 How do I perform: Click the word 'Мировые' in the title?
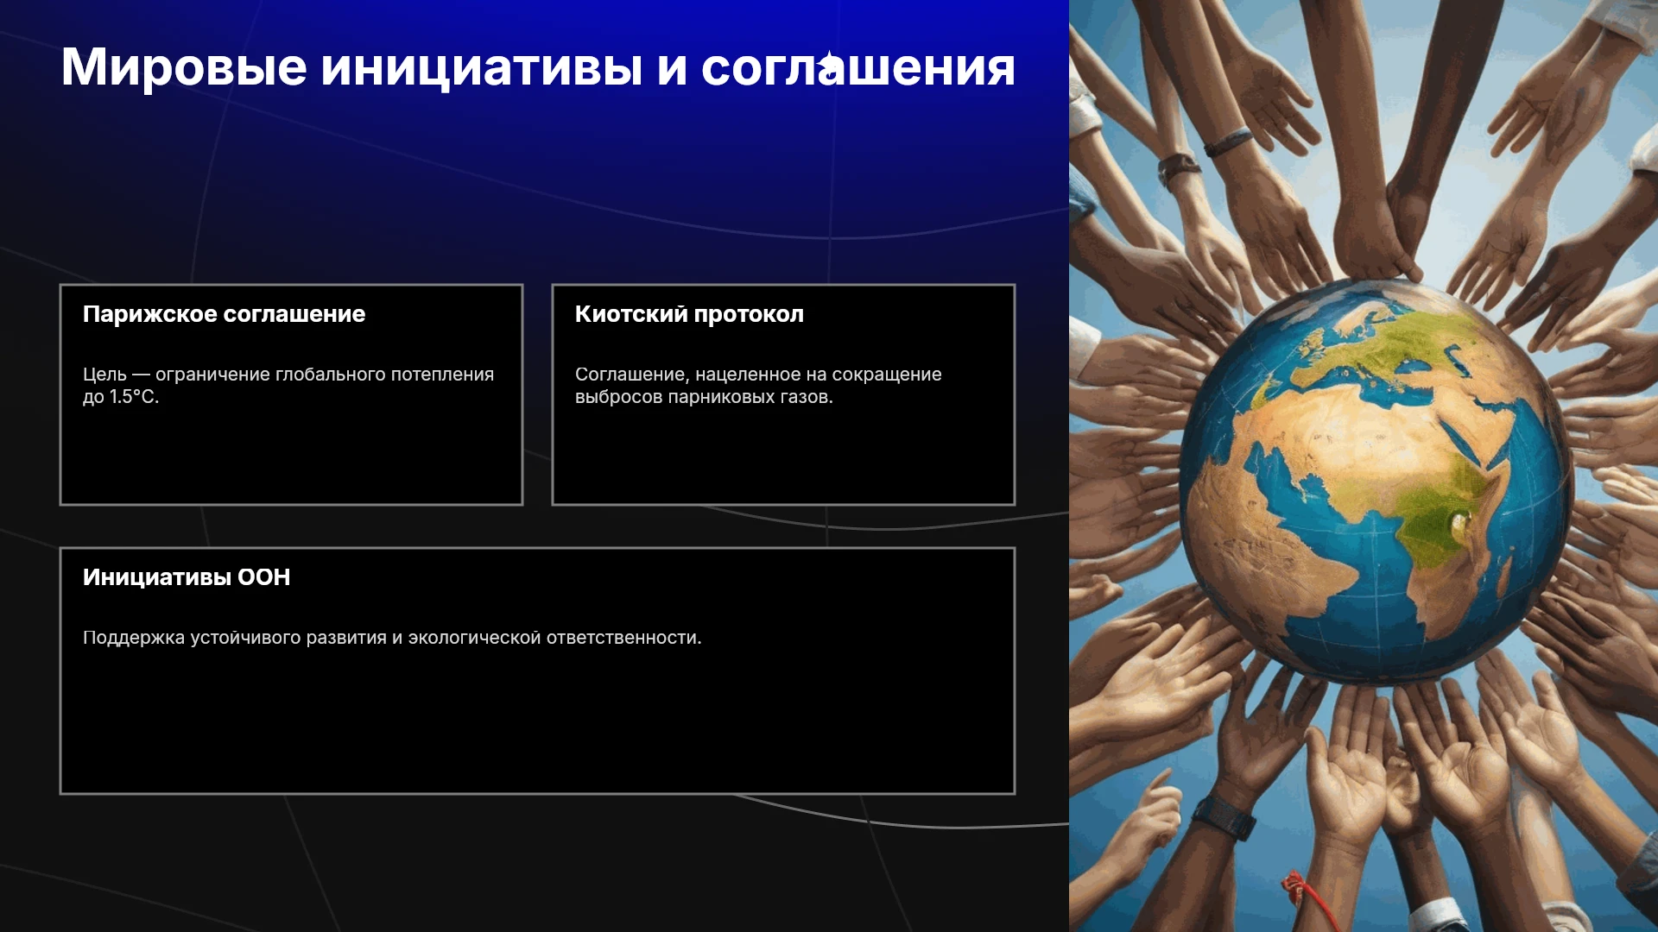point(184,67)
